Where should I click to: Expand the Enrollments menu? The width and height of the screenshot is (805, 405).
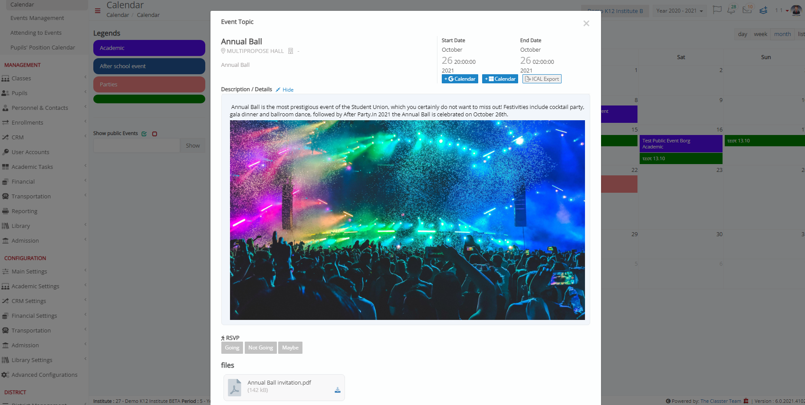tap(85, 122)
